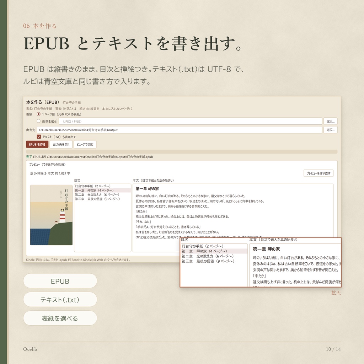Click the Ocelib footer text
364x364 pixels.
(x=30, y=349)
